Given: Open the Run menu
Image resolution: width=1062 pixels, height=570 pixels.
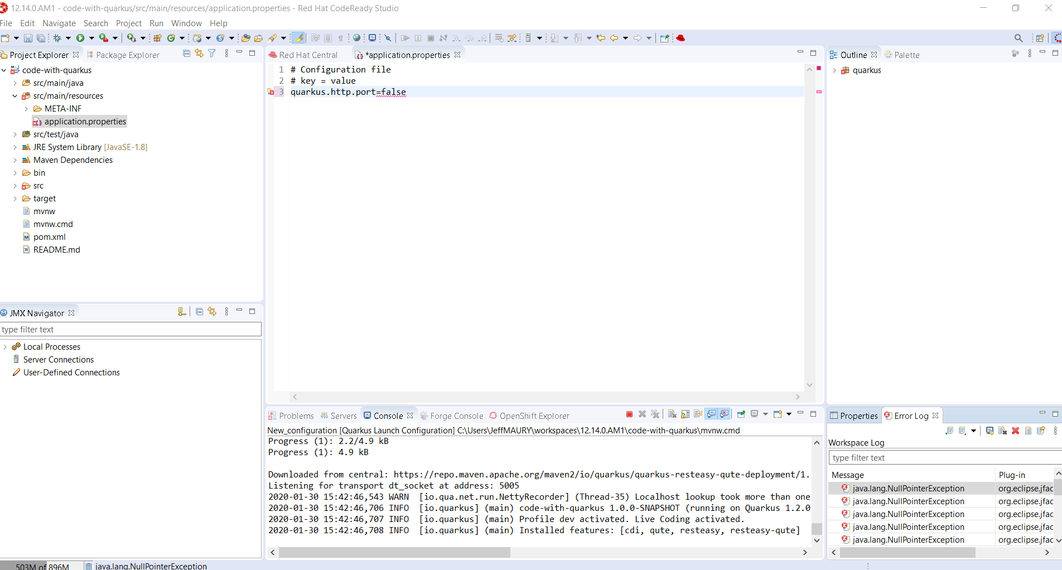Looking at the screenshot, I should (x=156, y=23).
